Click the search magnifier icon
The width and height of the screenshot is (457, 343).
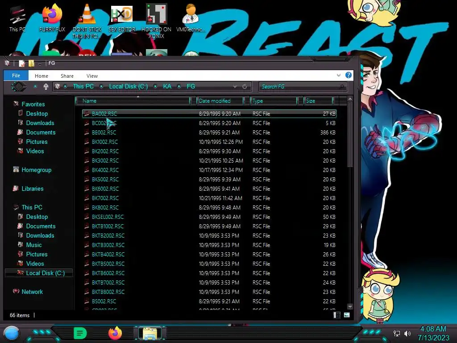click(x=341, y=86)
